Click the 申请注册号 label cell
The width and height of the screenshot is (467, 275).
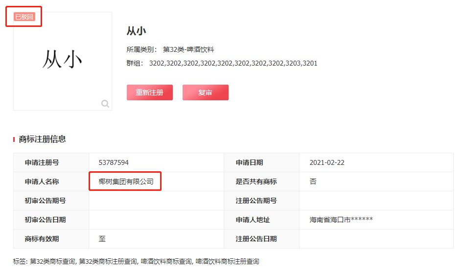coord(51,162)
